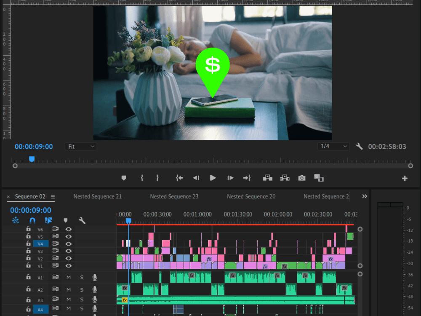Mark In point in program monitor
This screenshot has height=316, width=421.
(x=142, y=178)
